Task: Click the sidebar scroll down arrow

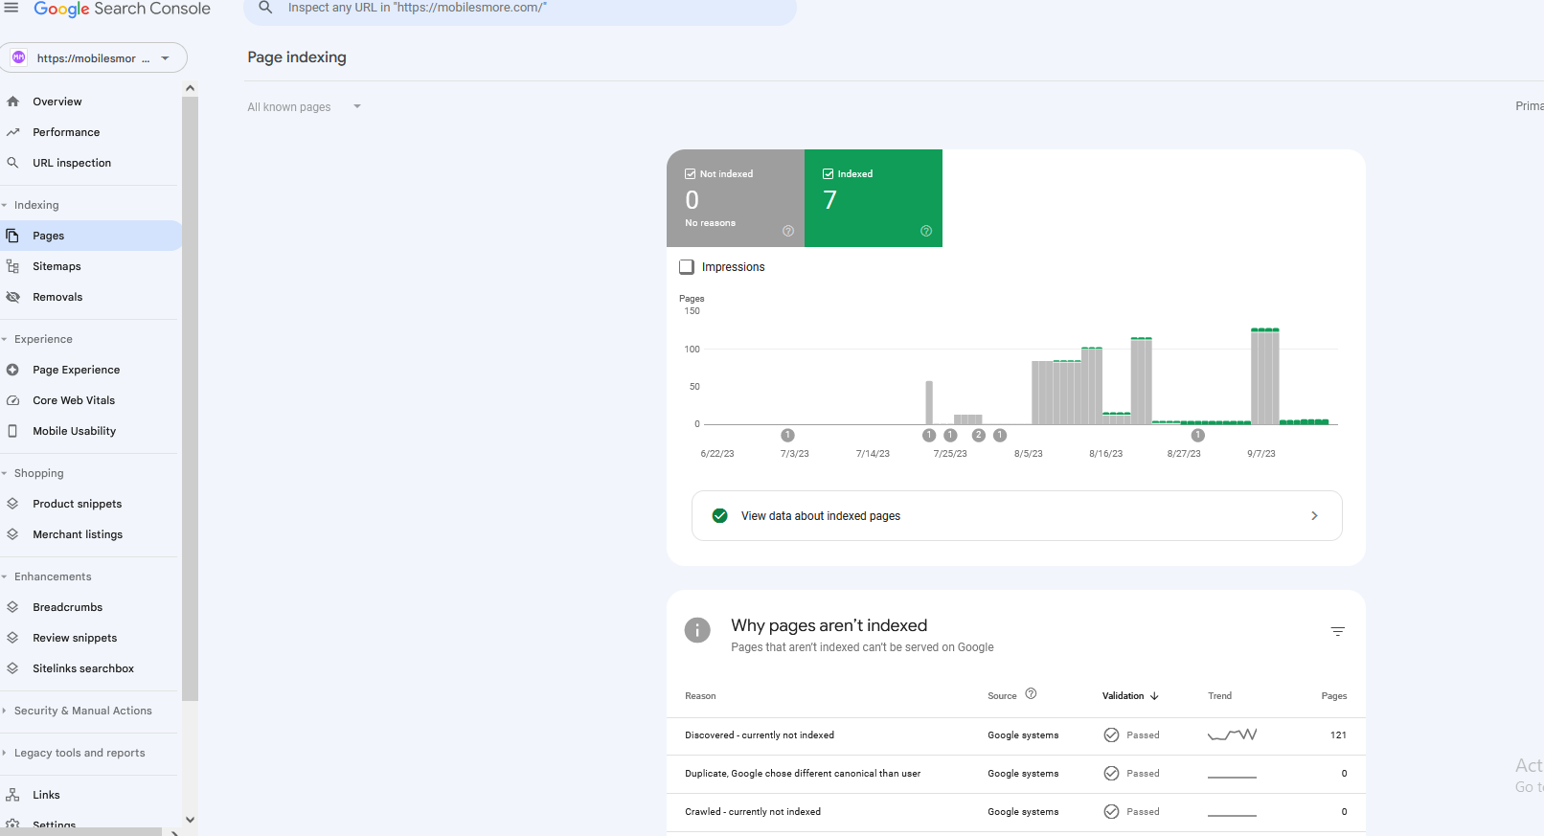Action: pos(190,820)
